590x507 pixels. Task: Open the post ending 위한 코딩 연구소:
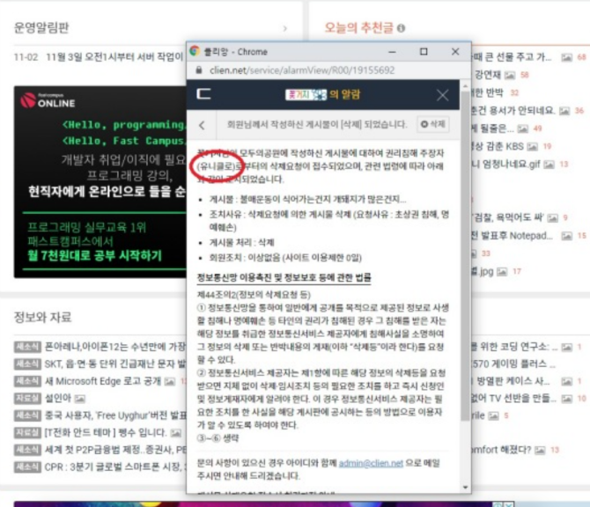pos(514,347)
